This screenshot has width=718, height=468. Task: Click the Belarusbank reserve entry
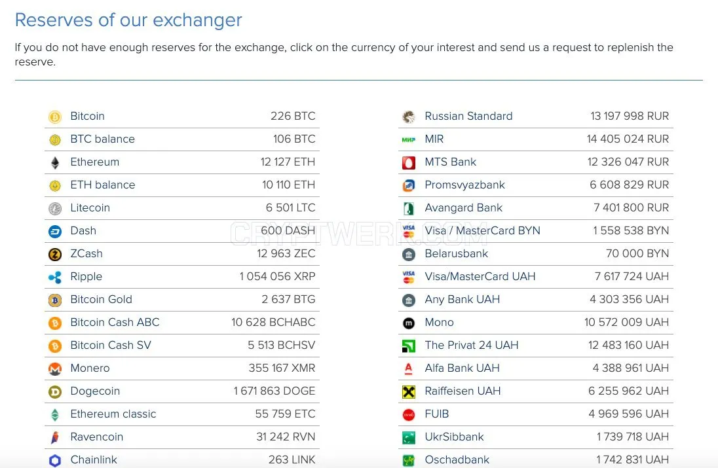coord(536,254)
